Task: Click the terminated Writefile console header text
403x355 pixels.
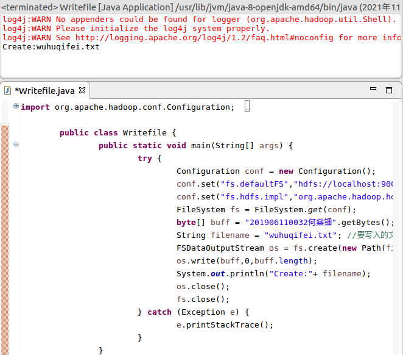Action: point(200,7)
